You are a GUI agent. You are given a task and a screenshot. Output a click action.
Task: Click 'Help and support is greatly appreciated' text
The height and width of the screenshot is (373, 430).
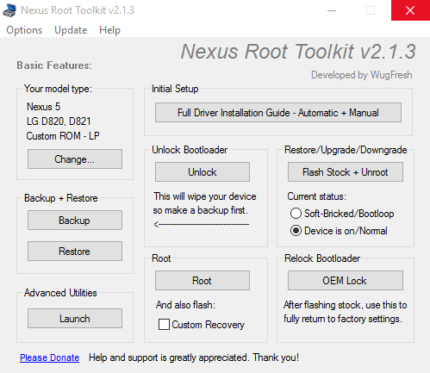[x=194, y=357]
